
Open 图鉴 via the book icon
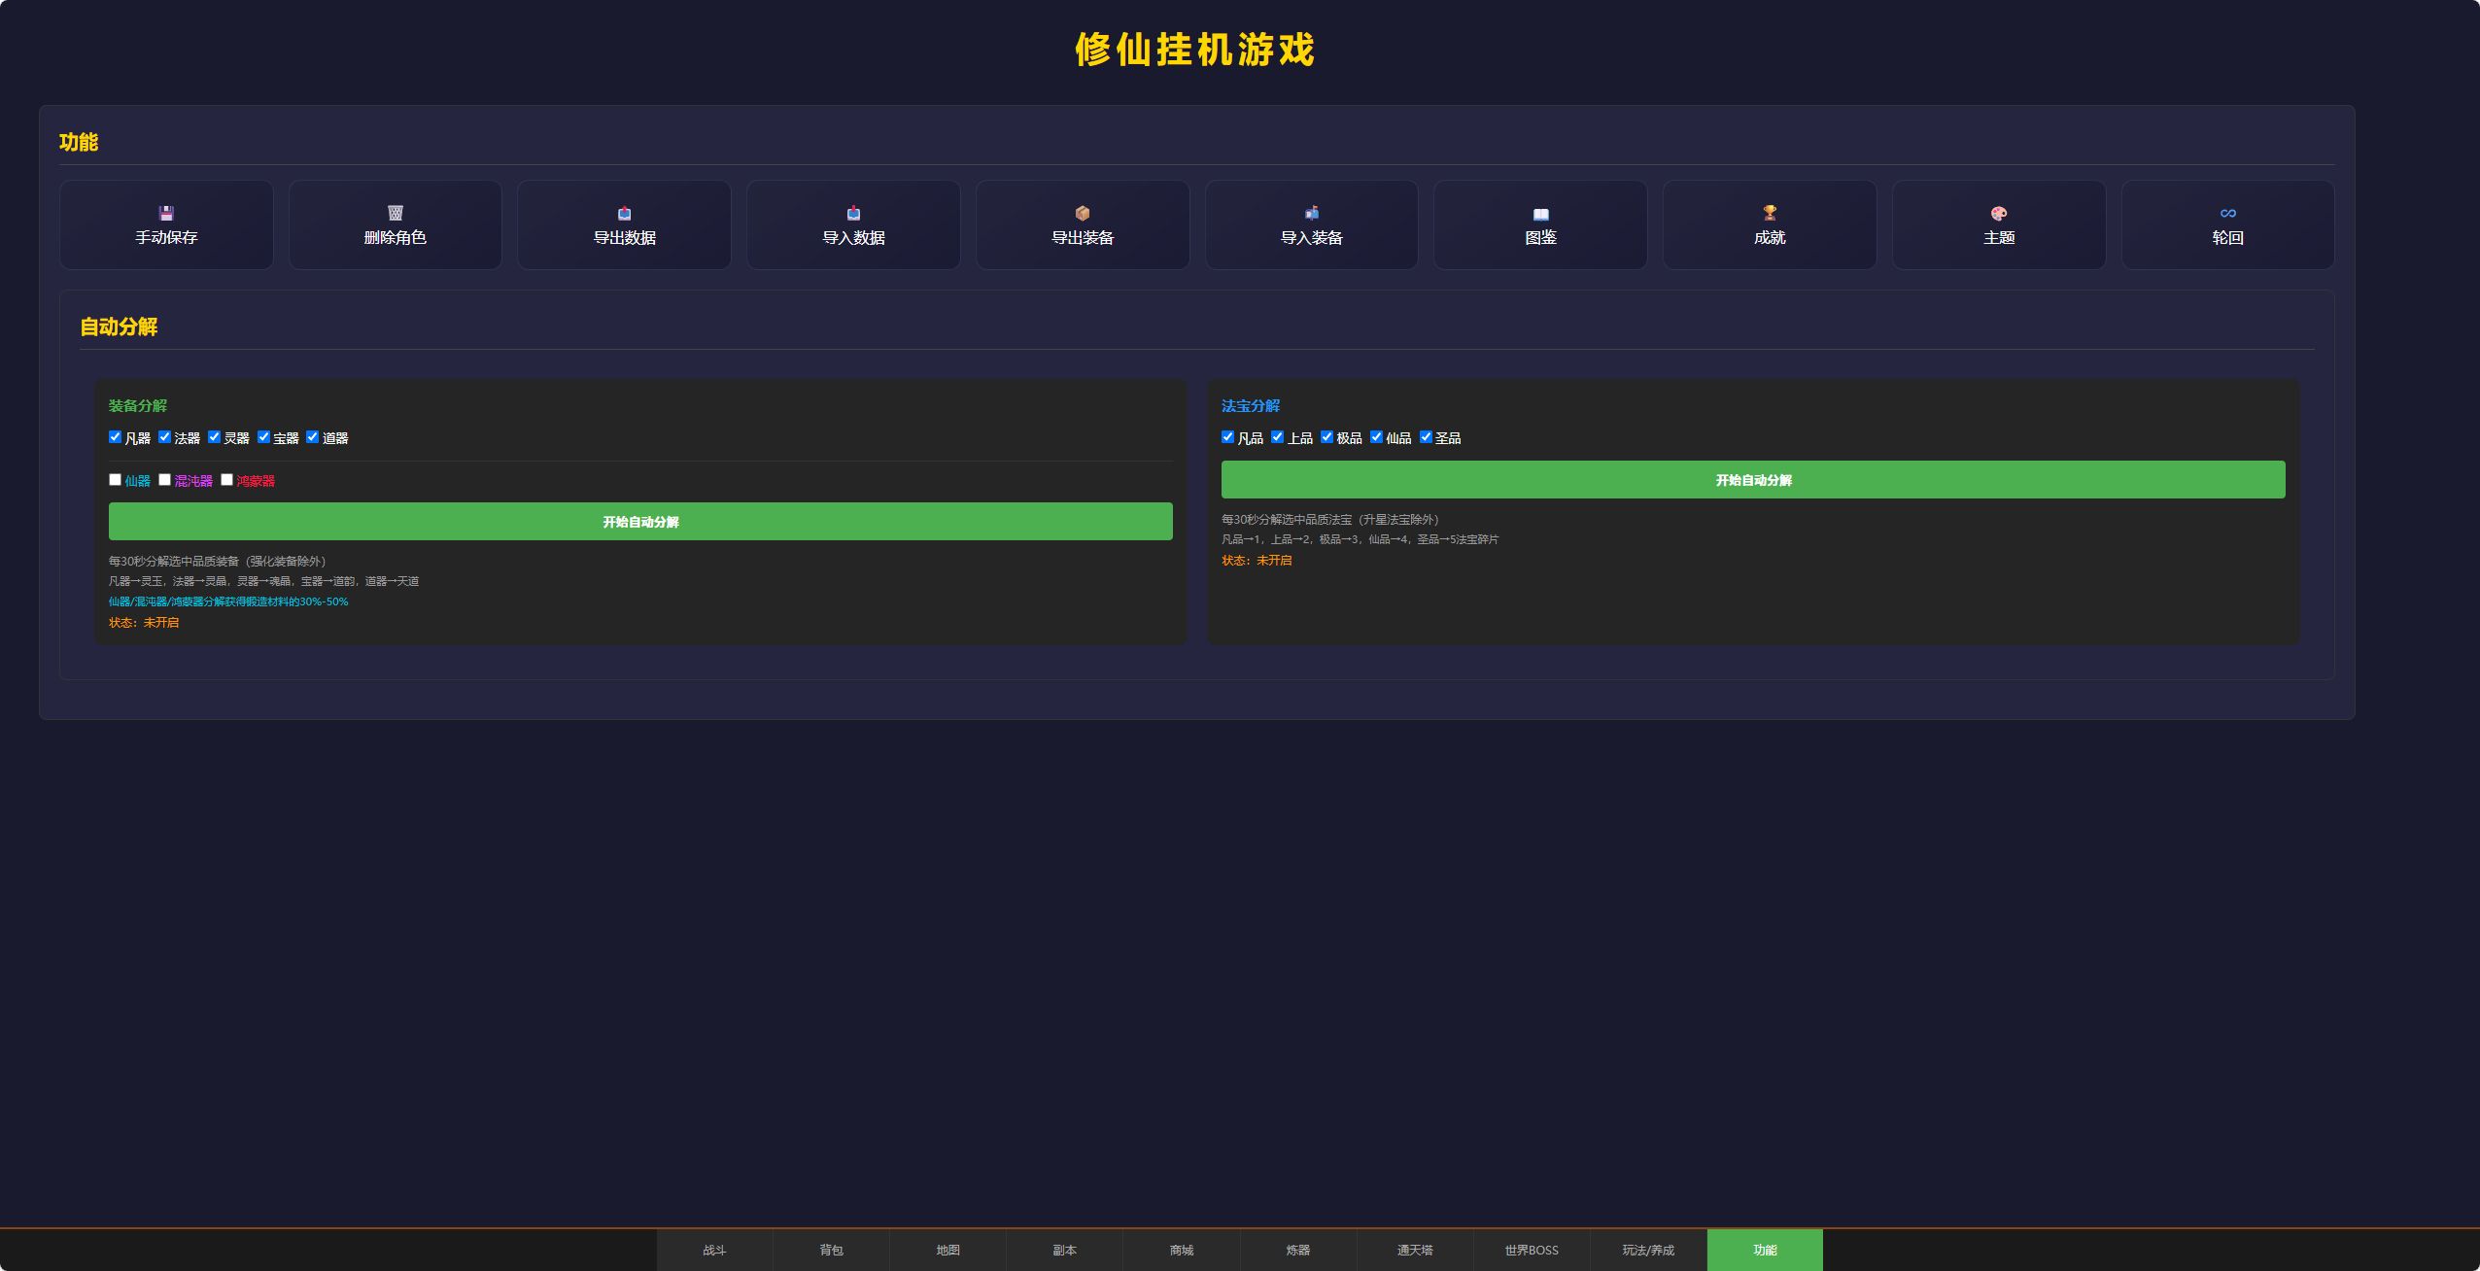pyautogui.click(x=1541, y=214)
